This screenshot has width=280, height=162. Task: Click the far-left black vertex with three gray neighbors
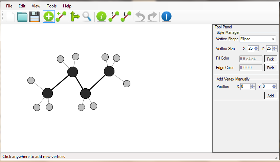47,93
